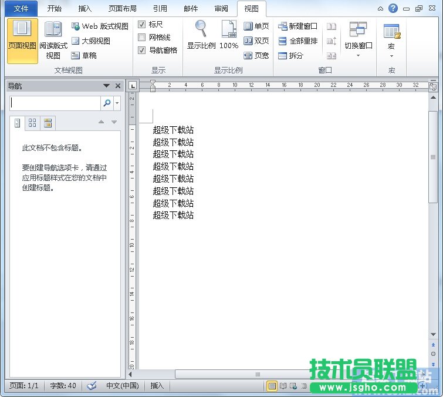Open the navigation search options dropdown arrow
The image size is (443, 397).
click(117, 103)
